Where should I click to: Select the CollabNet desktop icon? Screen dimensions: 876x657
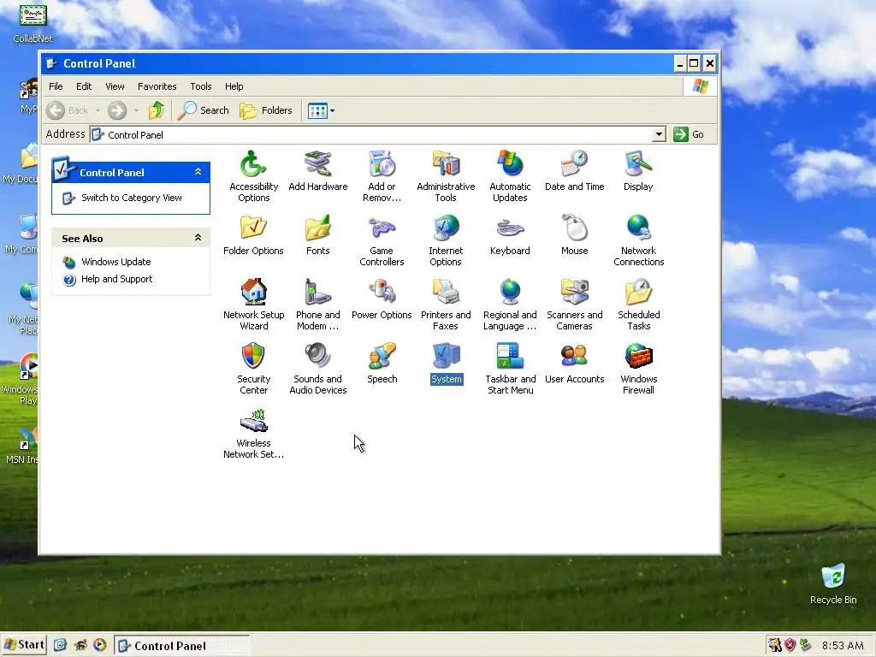pos(33,22)
